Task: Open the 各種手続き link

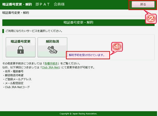Action: tap(51, 63)
